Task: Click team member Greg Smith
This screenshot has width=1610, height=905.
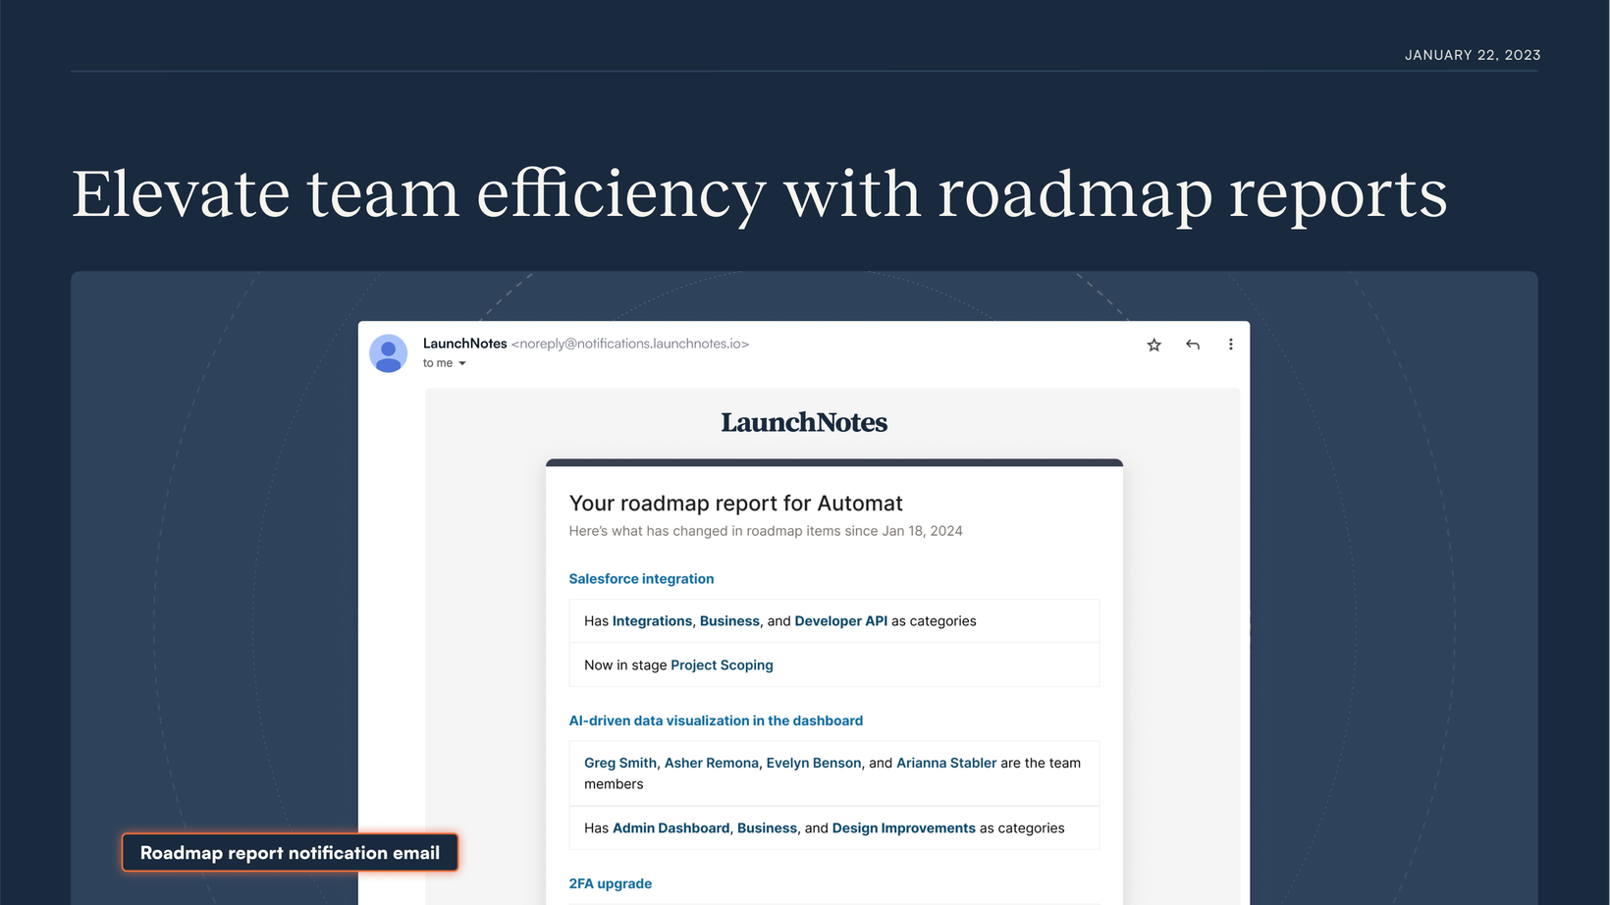Action: (620, 763)
